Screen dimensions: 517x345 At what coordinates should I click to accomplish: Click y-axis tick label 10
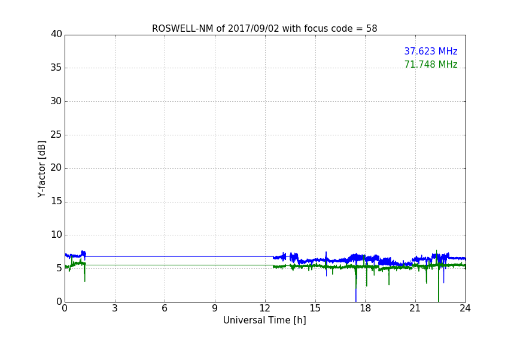coord(56,235)
